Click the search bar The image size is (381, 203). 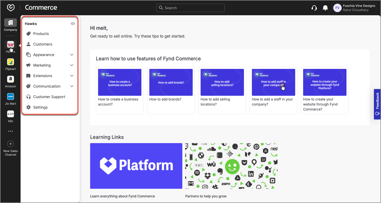[190, 8]
